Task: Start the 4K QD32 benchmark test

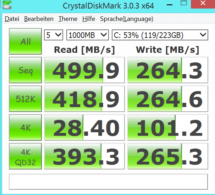Action: tap(25, 156)
